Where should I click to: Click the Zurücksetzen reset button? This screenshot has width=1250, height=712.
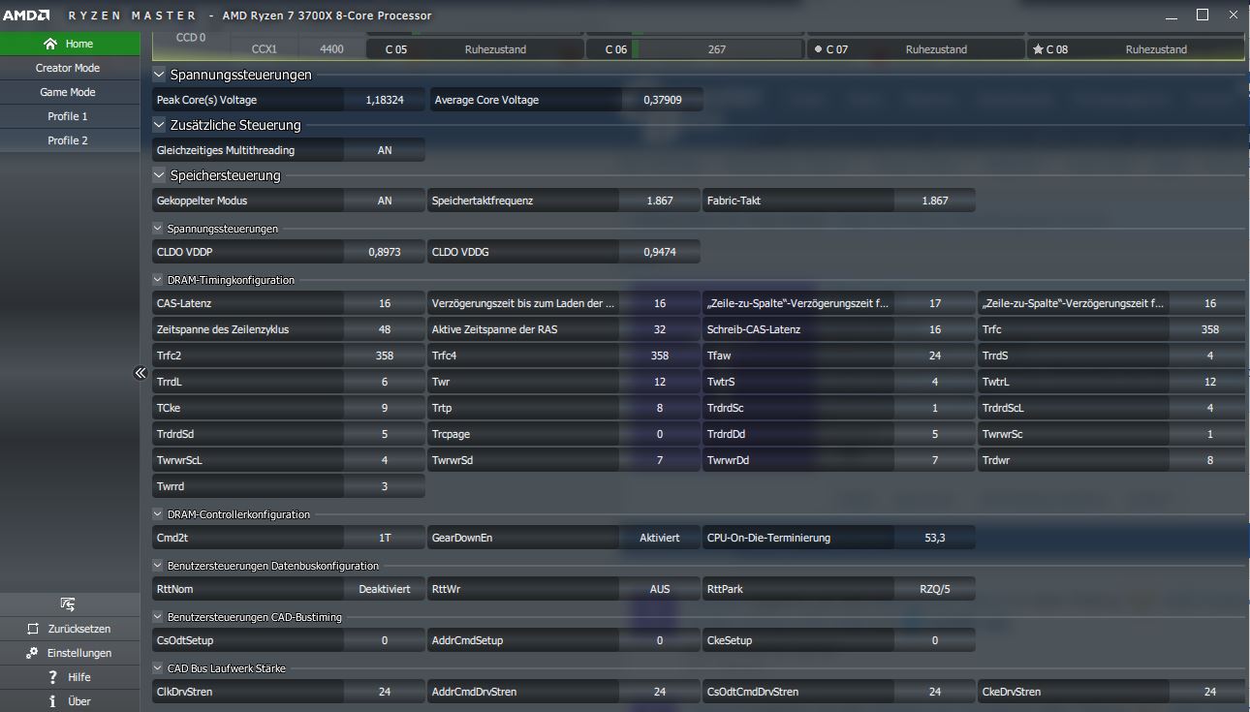tap(70, 629)
